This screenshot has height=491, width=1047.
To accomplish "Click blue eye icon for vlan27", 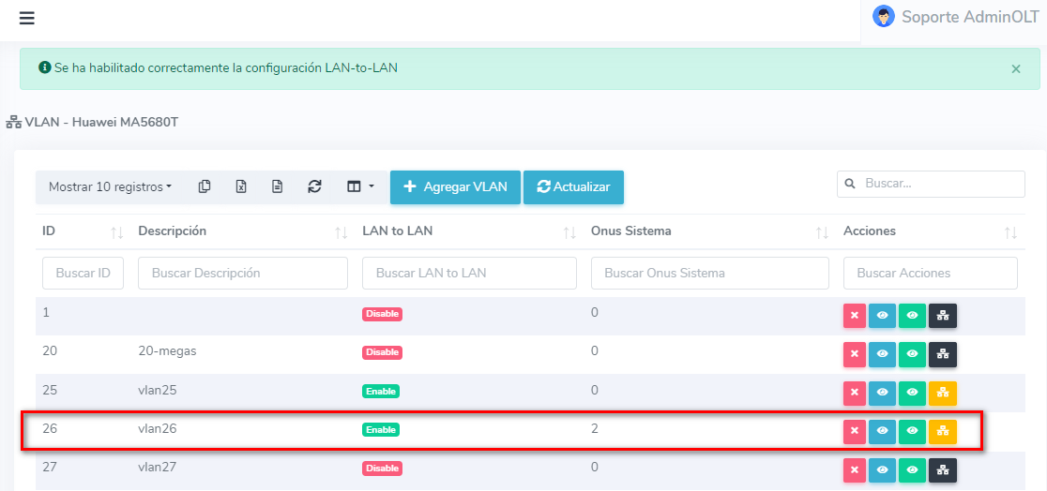I will click(883, 470).
